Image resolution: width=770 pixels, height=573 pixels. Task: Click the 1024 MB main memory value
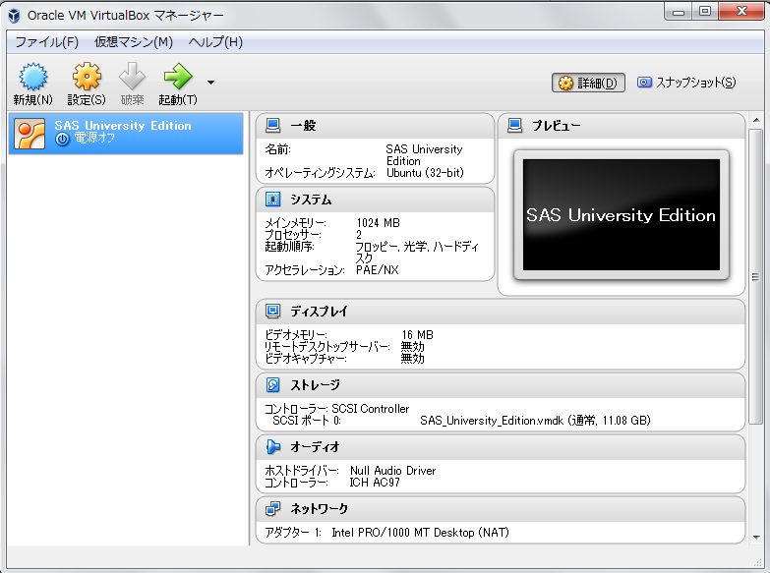pos(379,223)
